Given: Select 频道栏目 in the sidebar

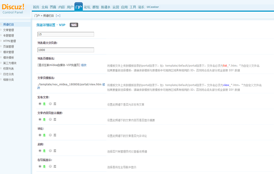Looking at the screenshot, I should [8, 24].
